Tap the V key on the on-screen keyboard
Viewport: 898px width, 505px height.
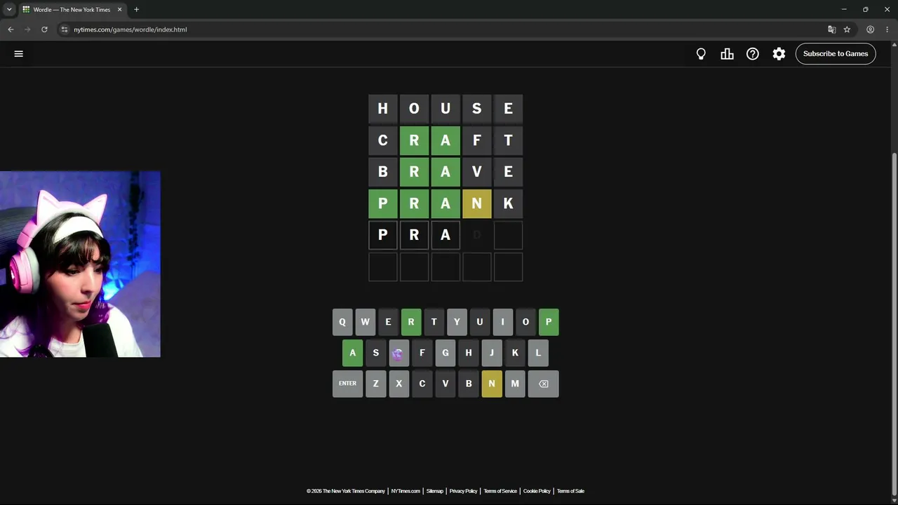pyautogui.click(x=445, y=384)
